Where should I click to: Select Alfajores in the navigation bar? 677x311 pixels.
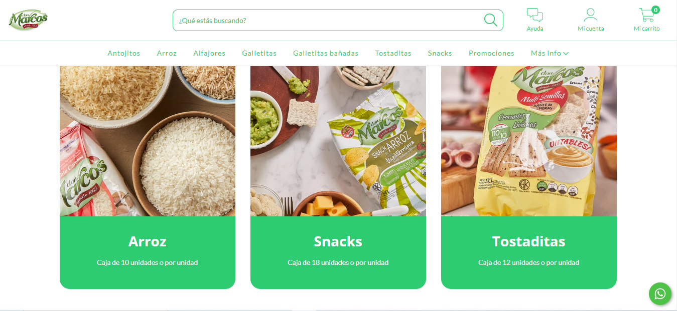(x=209, y=53)
